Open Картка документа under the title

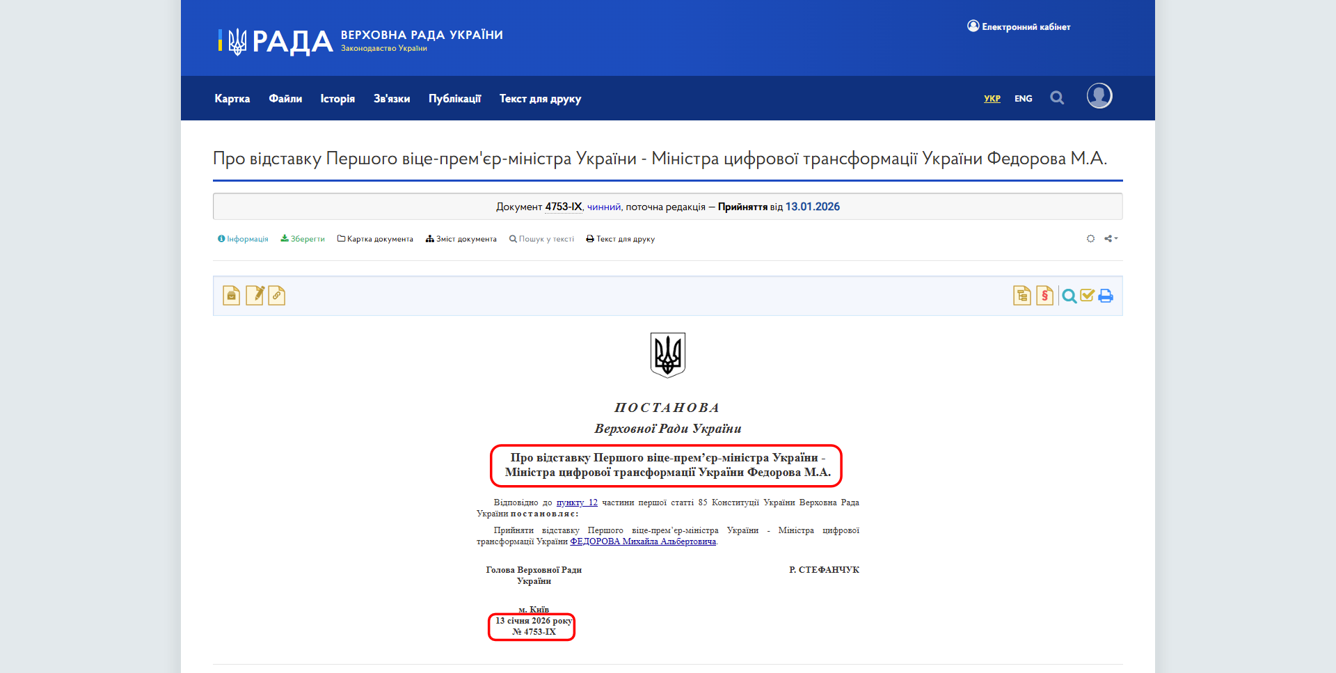(x=375, y=239)
